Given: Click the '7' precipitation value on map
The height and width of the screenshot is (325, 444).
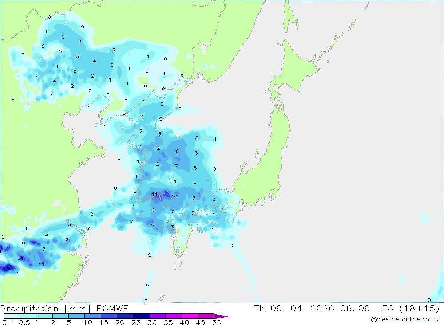Looking at the screenshot, I should 176,166.
